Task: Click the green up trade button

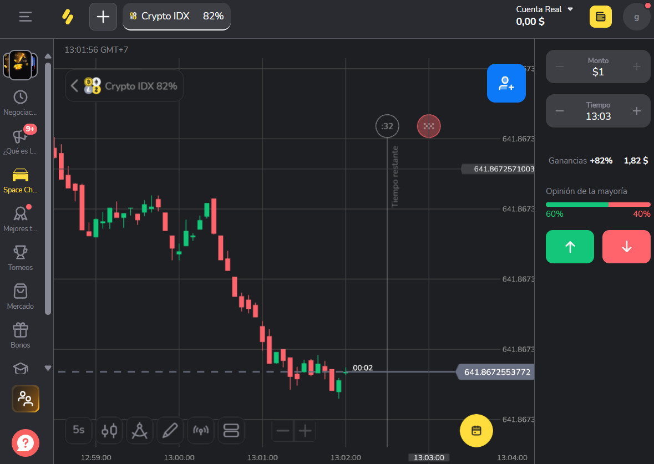Action: [x=570, y=246]
